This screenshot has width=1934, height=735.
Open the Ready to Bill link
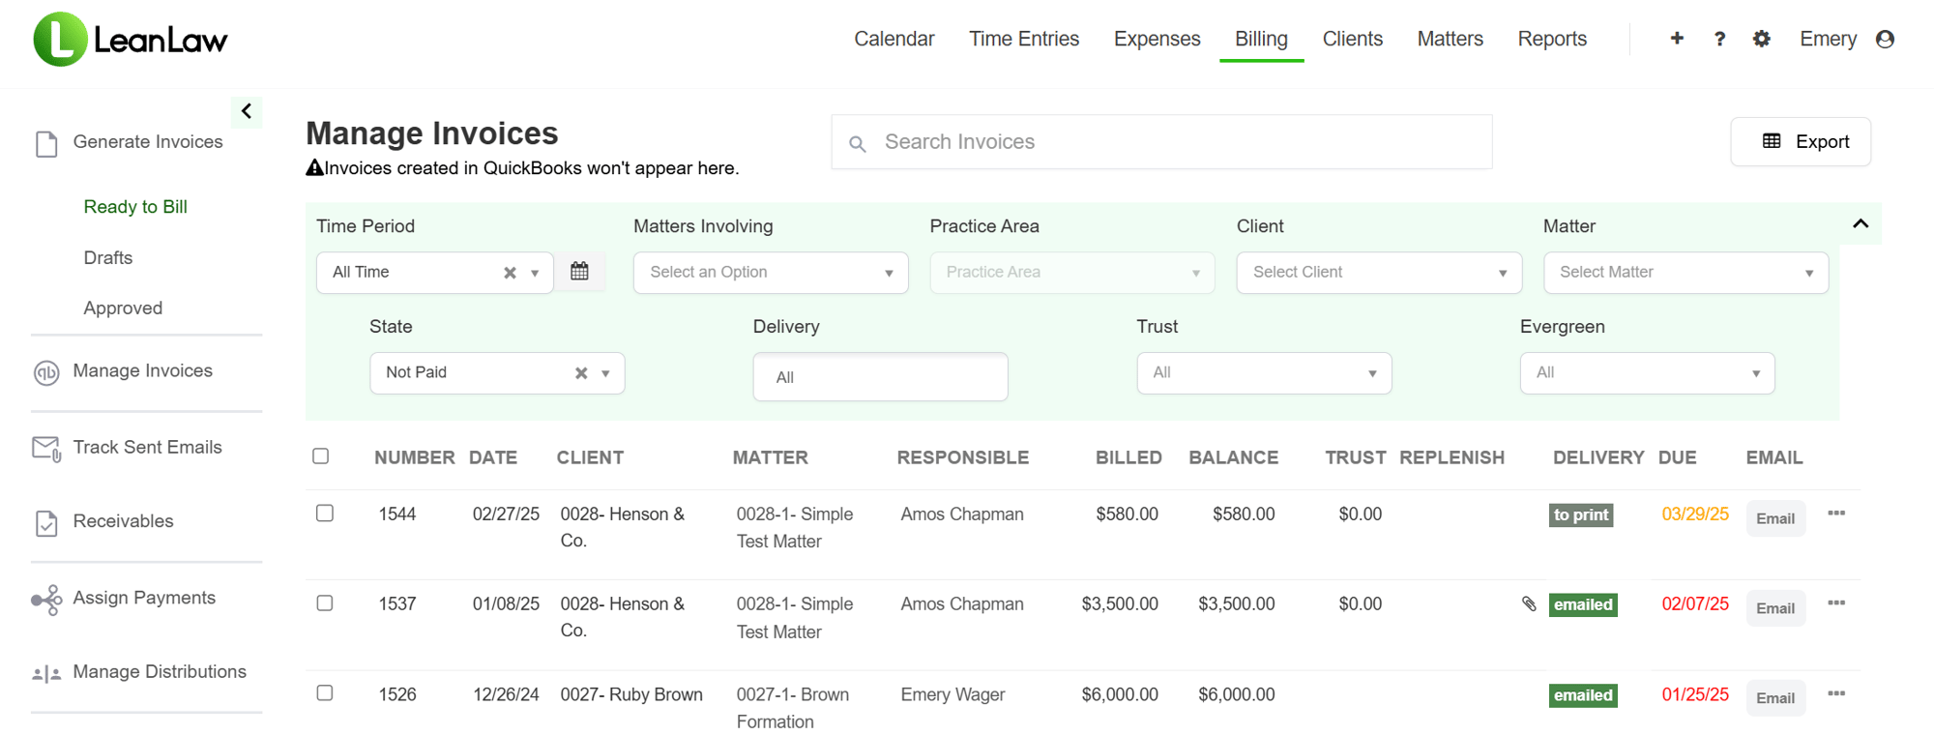(135, 207)
